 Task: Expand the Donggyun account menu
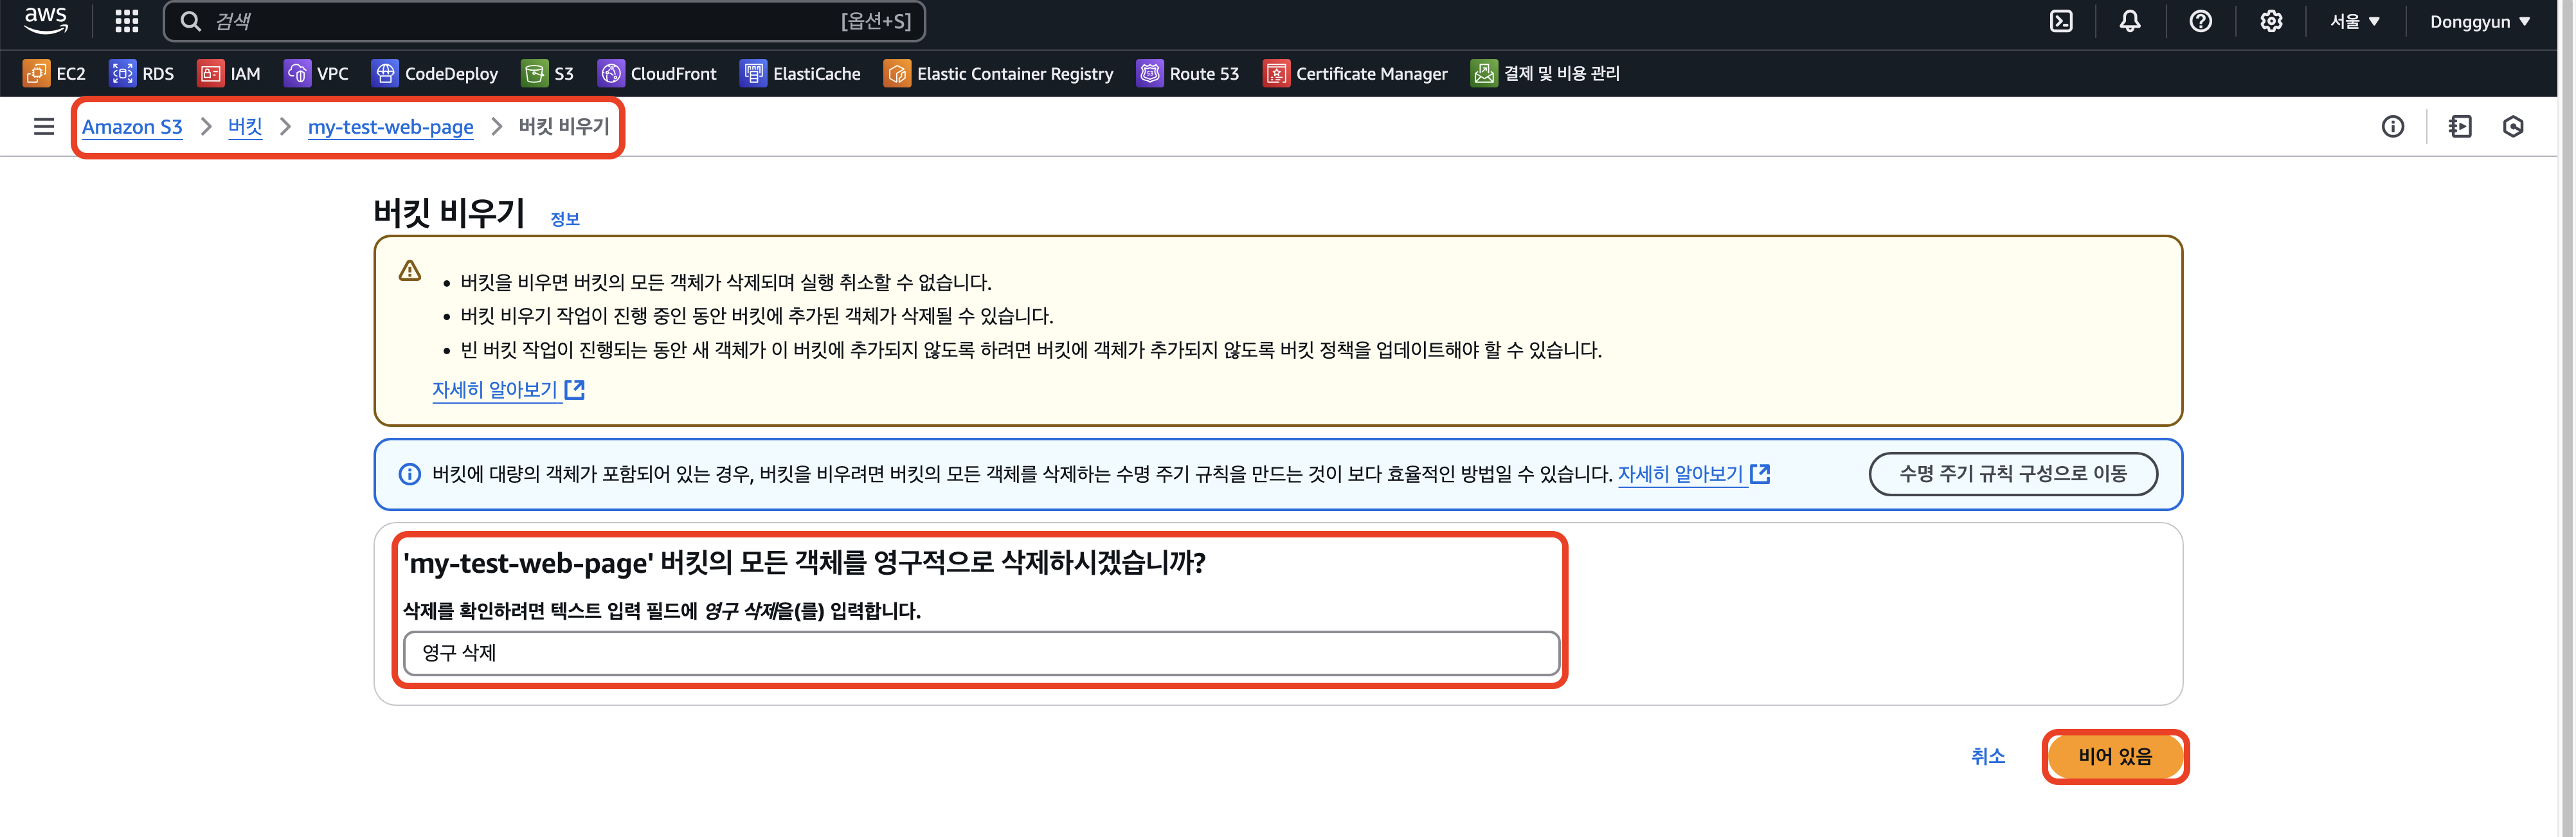[x=2479, y=21]
